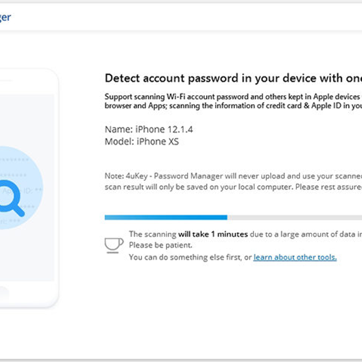Click the Please be patient text
The image size is (362, 362).
[x=162, y=245]
